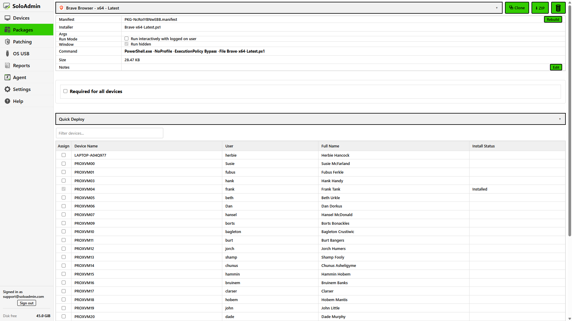572x321 pixels.
Task: Click the Rebuild manifest button
Action: [553, 20]
